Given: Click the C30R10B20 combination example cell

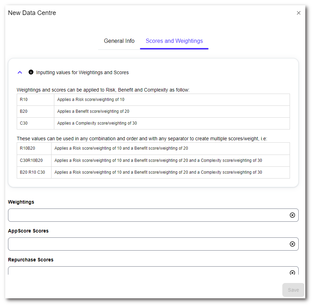Looking at the screenshot, I should pyautogui.click(x=31, y=160).
